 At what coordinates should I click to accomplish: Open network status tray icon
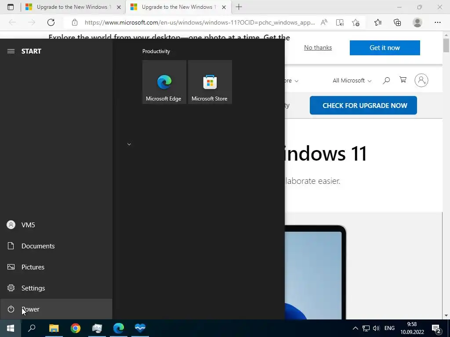point(366,328)
